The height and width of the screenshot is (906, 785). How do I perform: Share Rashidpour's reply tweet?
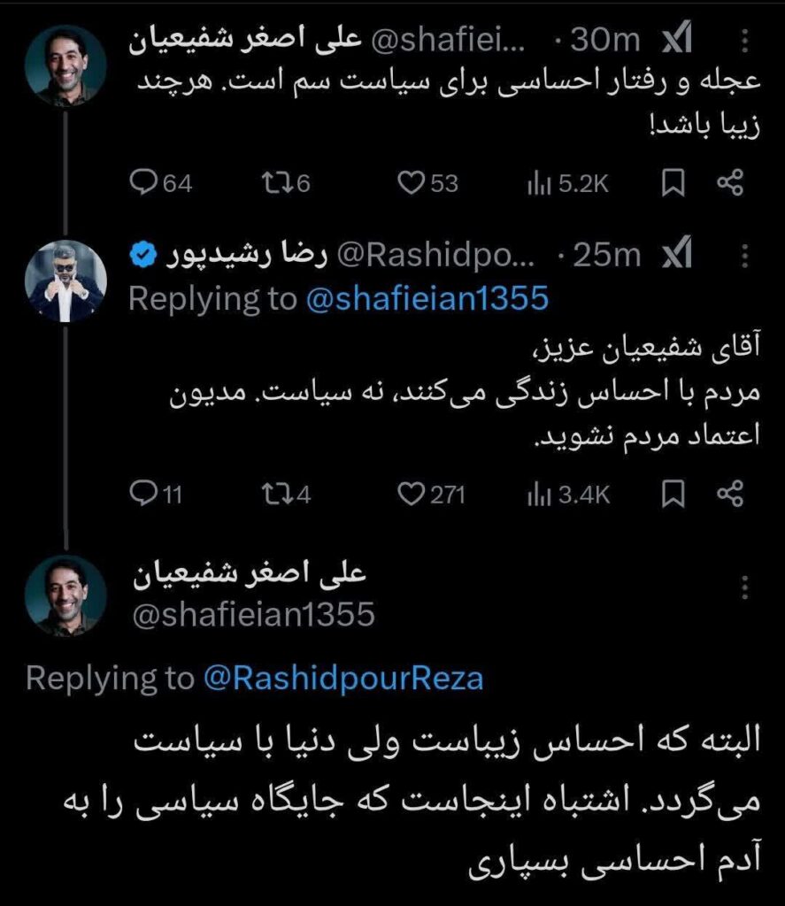(x=729, y=495)
